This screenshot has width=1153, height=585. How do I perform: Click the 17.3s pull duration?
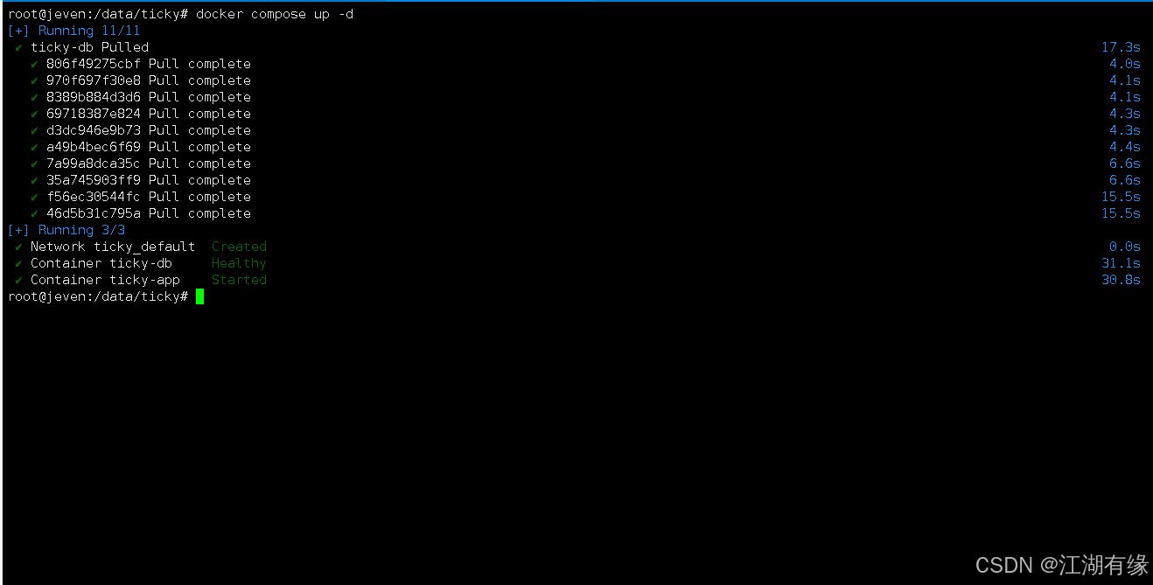point(1121,47)
